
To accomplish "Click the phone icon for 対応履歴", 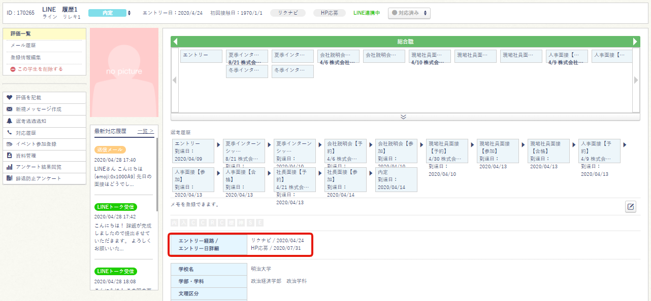I will (x=9, y=132).
